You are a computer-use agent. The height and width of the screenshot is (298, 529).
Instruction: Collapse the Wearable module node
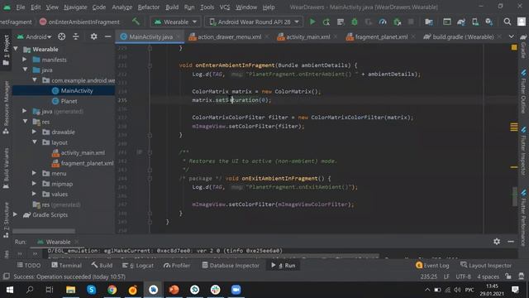tap(16, 50)
